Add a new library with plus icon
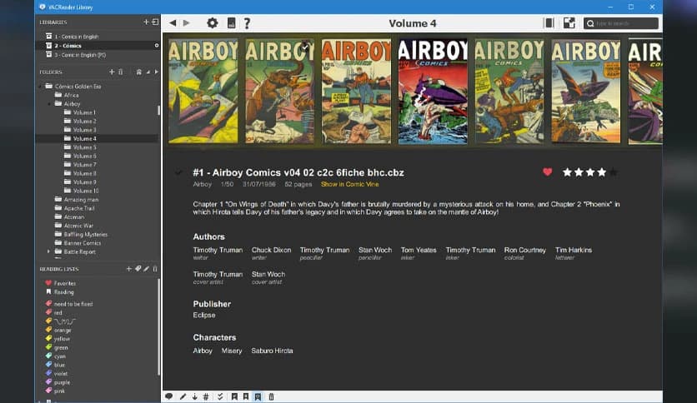The width and height of the screenshot is (697, 403). click(x=146, y=22)
